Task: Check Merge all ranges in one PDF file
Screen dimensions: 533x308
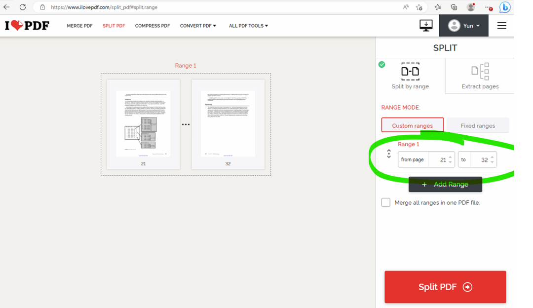Action: (386, 202)
